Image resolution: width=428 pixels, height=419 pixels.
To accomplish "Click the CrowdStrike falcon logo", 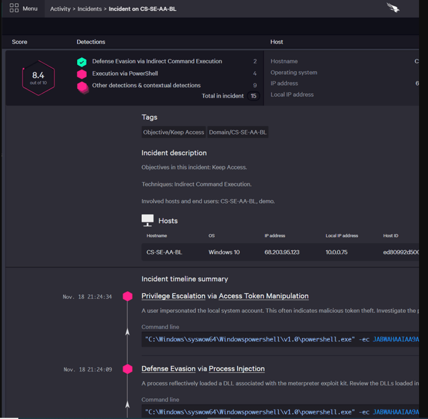I will tap(393, 8).
